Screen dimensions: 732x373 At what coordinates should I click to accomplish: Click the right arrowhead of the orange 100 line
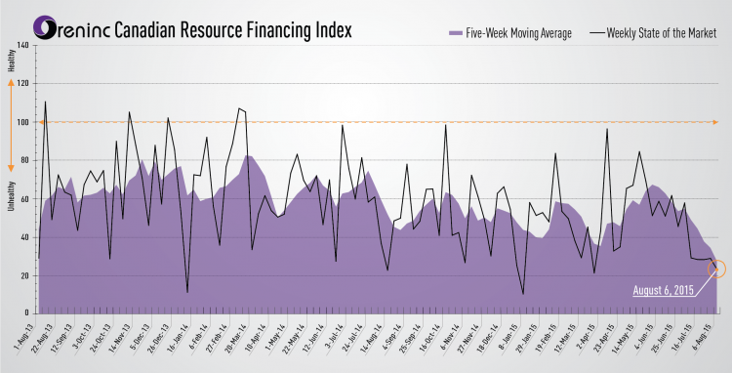pyautogui.click(x=715, y=122)
